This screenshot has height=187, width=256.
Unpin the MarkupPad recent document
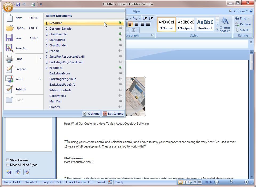point(120,39)
